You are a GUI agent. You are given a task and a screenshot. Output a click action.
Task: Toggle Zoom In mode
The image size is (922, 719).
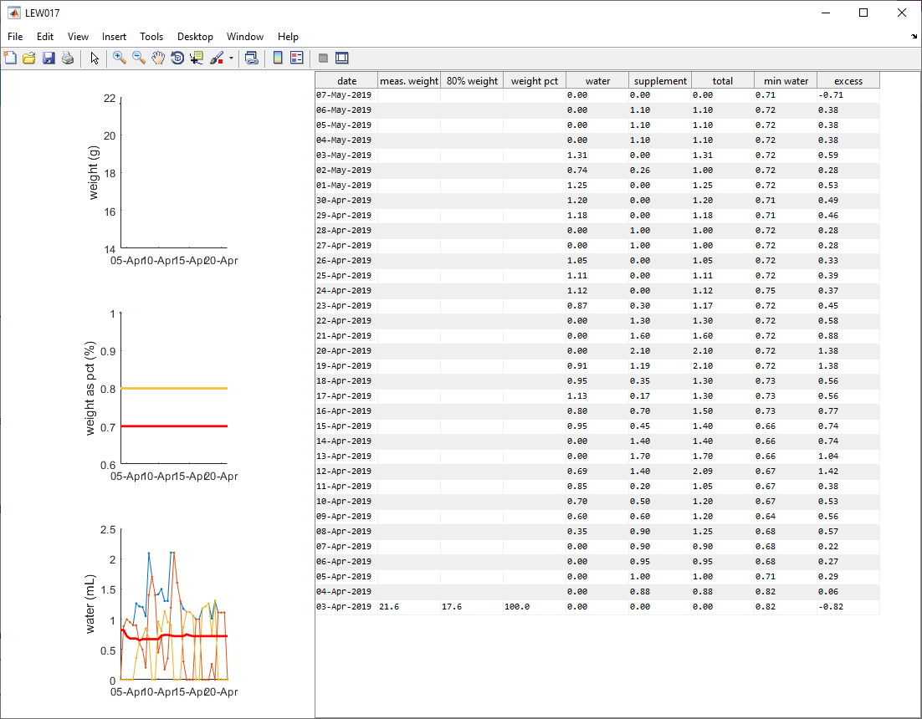(119, 58)
